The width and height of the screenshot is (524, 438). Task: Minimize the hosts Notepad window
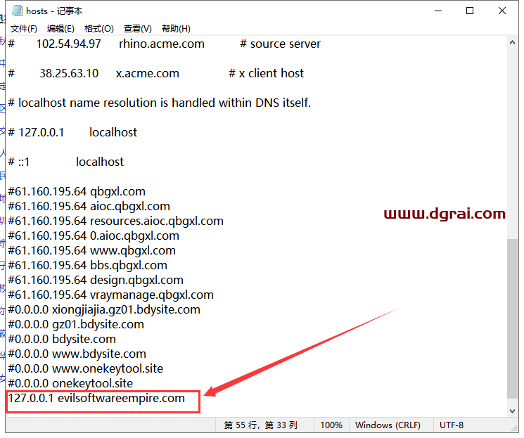click(438, 11)
